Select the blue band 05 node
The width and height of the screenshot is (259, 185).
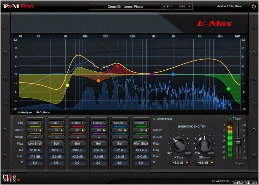pyautogui.click(x=173, y=74)
